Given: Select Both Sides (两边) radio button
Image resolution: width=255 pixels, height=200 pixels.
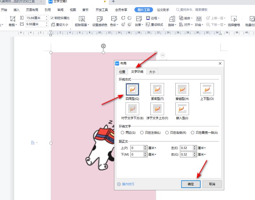Looking at the screenshot, I should [x=122, y=132].
